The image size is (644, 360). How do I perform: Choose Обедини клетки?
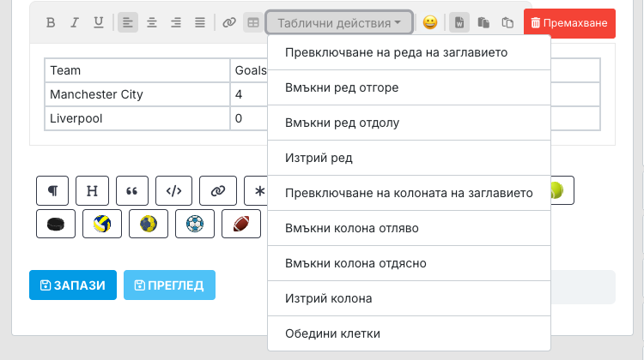[409, 333]
